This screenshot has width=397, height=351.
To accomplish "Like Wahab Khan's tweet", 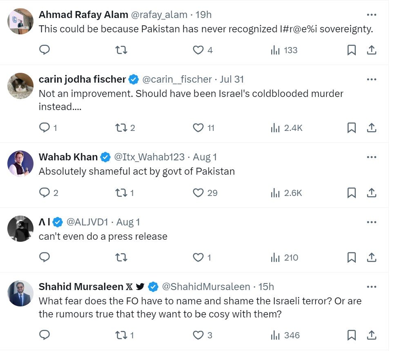I will tap(198, 193).
